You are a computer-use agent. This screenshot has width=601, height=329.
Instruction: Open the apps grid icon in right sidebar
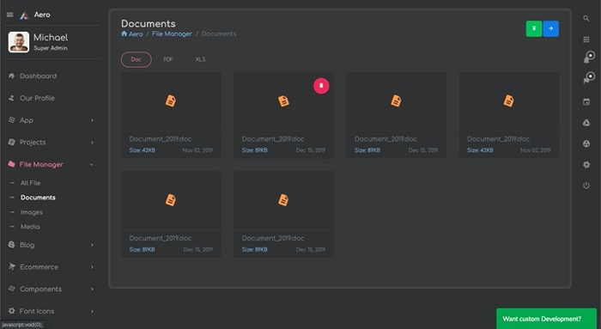coord(586,40)
